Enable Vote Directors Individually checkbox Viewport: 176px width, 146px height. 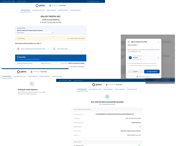(x=69, y=67)
